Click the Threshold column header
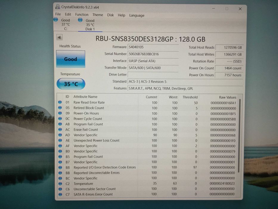This screenshot has width=278, height=209. [190, 97]
